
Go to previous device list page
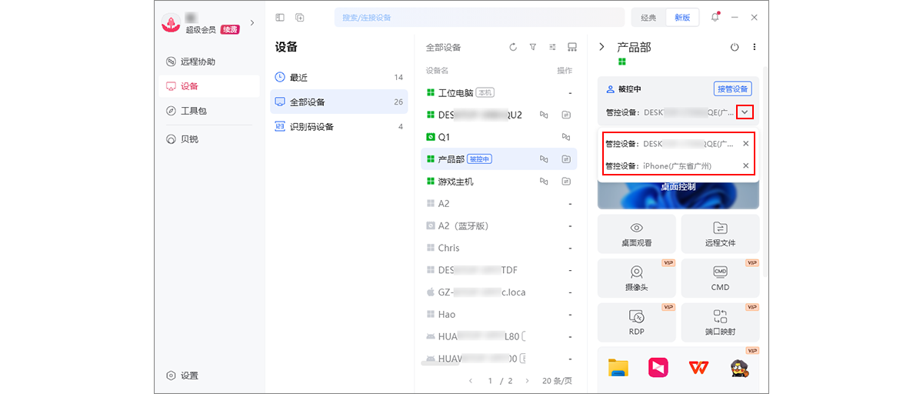coord(471,381)
